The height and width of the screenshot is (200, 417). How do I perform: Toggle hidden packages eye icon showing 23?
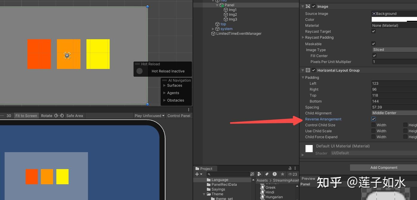[292, 174]
